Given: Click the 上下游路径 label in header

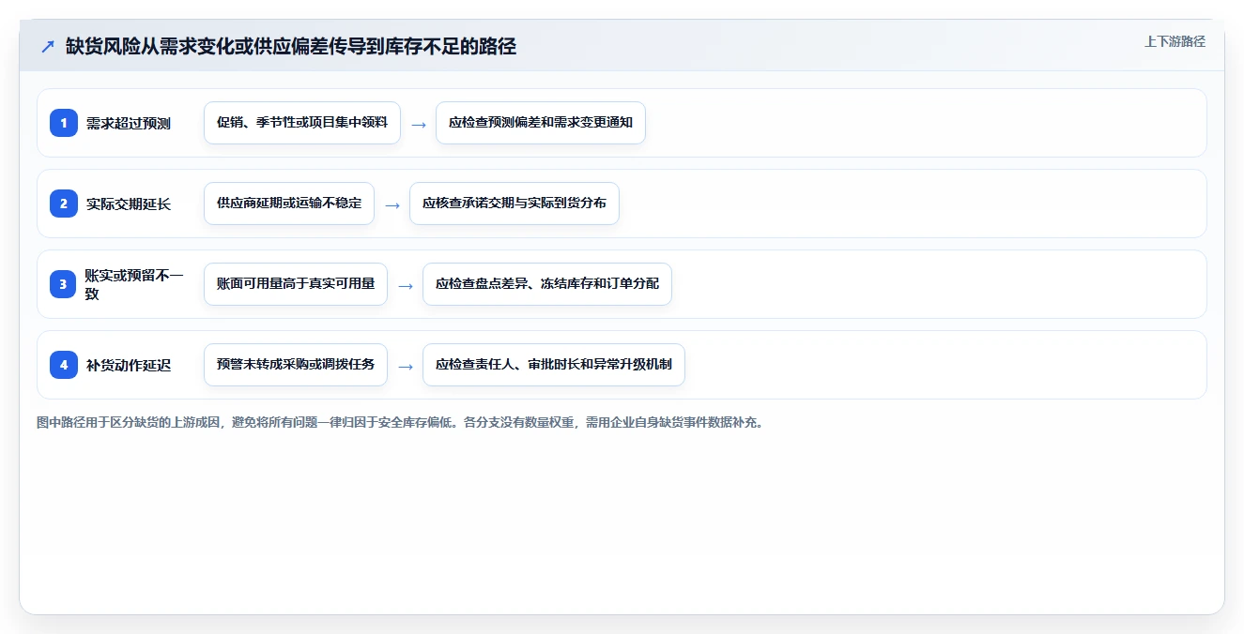Looking at the screenshot, I should point(1175,42).
